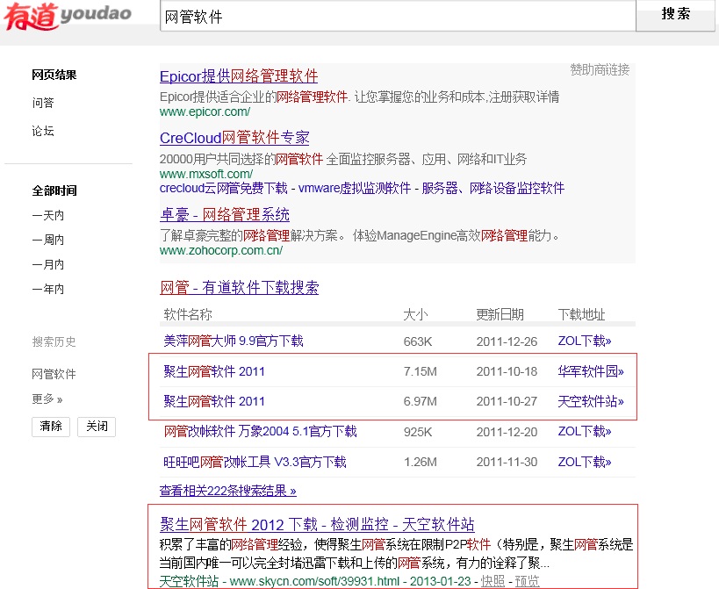Filter results to 一周内

pyautogui.click(x=48, y=240)
